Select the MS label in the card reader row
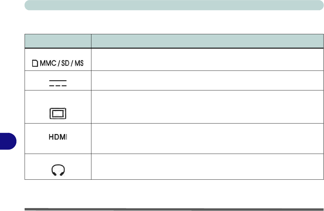The height and width of the screenshot is (211, 324). [79, 64]
